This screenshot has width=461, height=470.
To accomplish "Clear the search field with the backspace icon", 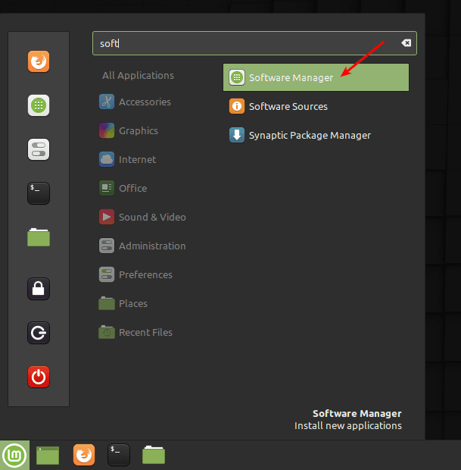I will pos(406,43).
